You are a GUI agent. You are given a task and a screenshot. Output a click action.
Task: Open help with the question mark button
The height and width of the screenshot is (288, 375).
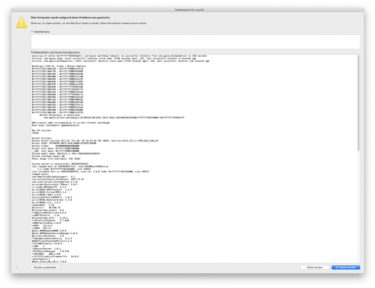click(x=17, y=267)
